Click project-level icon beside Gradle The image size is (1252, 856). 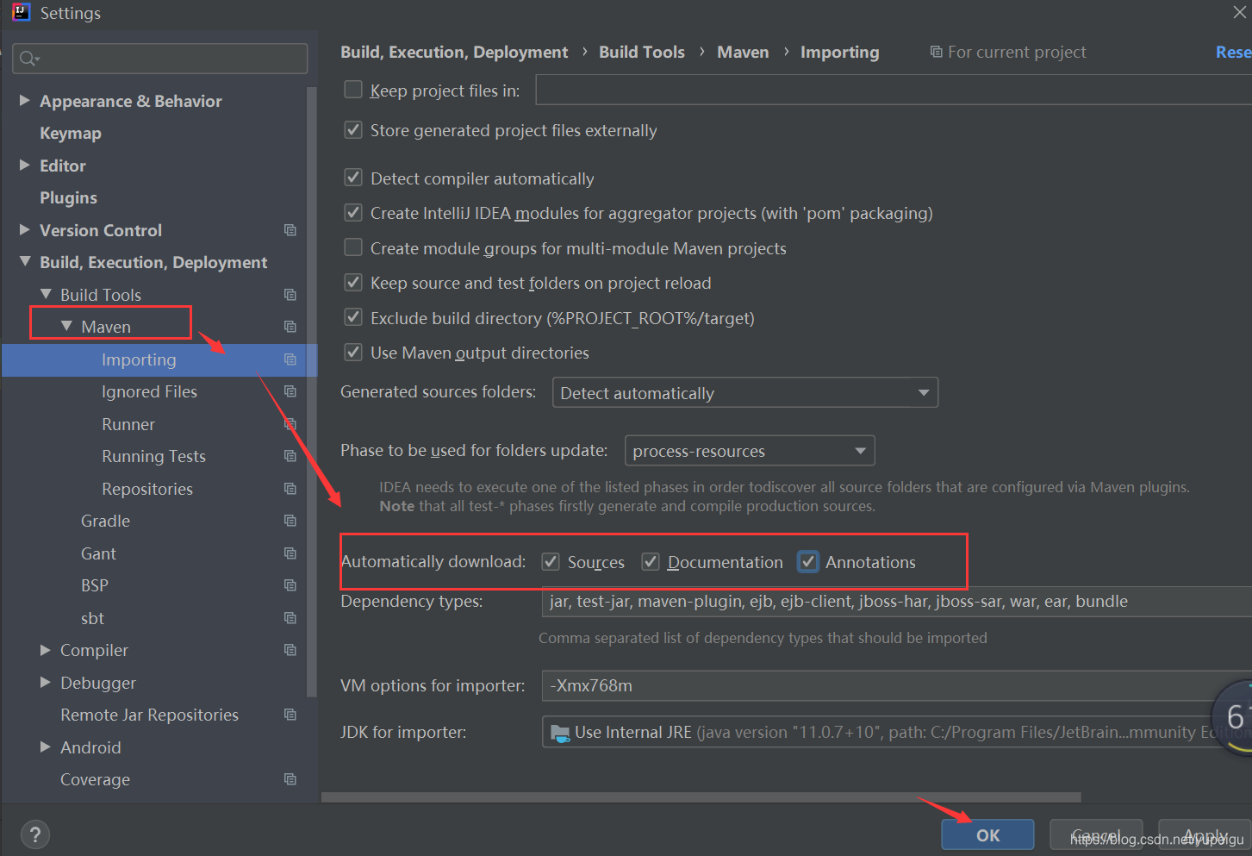click(x=290, y=521)
